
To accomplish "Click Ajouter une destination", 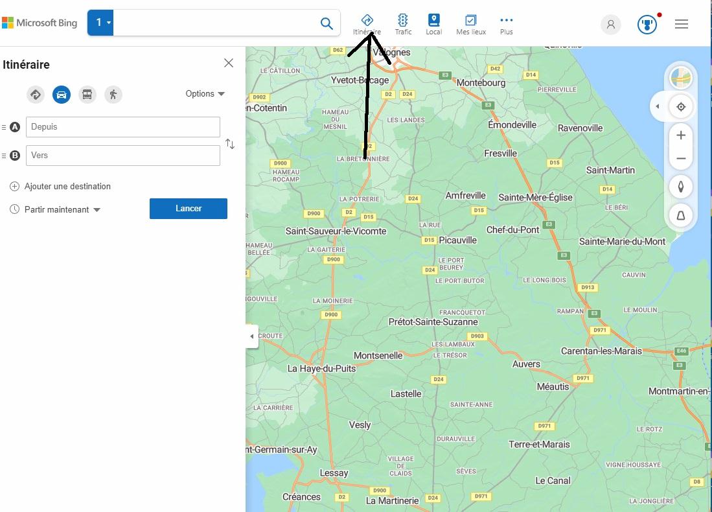I will click(67, 187).
